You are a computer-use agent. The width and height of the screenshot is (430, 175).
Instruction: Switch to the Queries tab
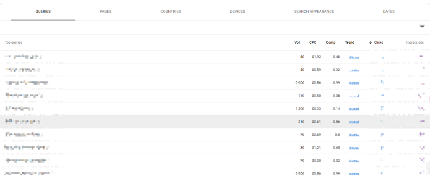[43, 11]
